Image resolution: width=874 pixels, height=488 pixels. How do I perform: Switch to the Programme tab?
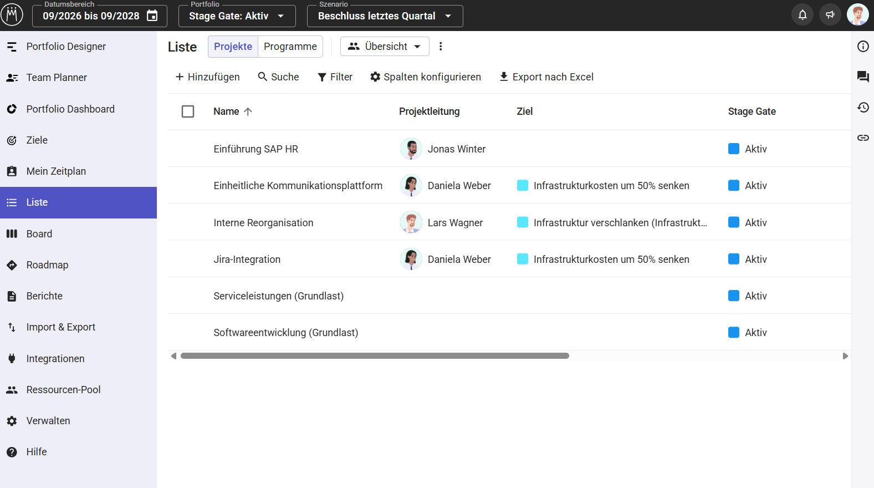click(x=290, y=47)
